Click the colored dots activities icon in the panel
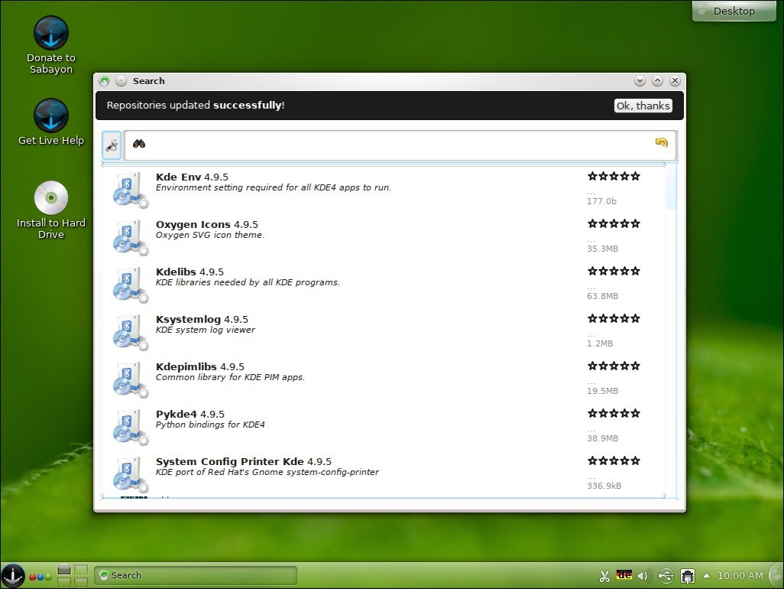Viewport: 784px width, 589px height. coord(40,577)
